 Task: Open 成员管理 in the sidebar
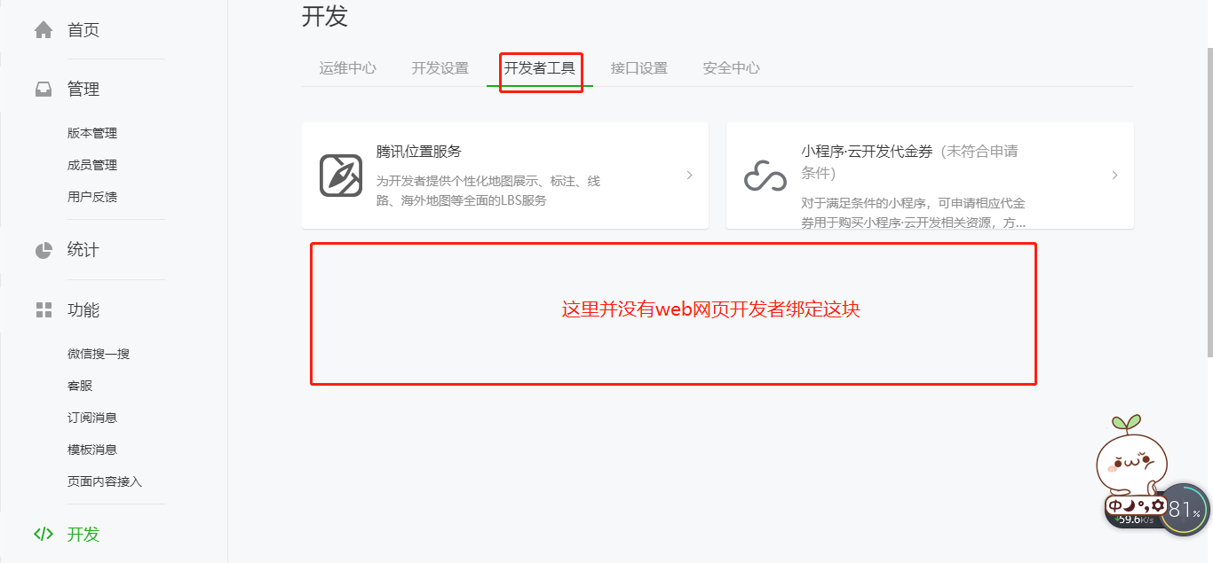tap(92, 165)
